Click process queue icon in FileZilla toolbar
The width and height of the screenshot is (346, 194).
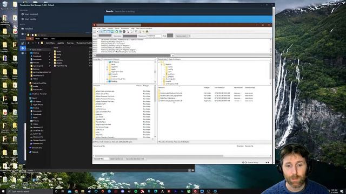pos(120,32)
